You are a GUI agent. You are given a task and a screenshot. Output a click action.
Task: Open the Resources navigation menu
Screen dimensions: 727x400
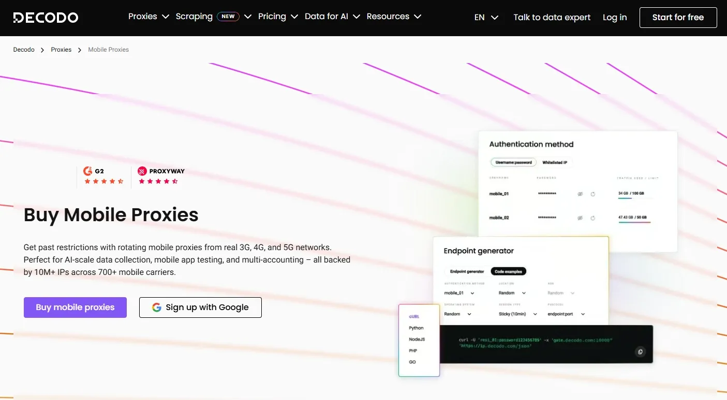coord(394,17)
